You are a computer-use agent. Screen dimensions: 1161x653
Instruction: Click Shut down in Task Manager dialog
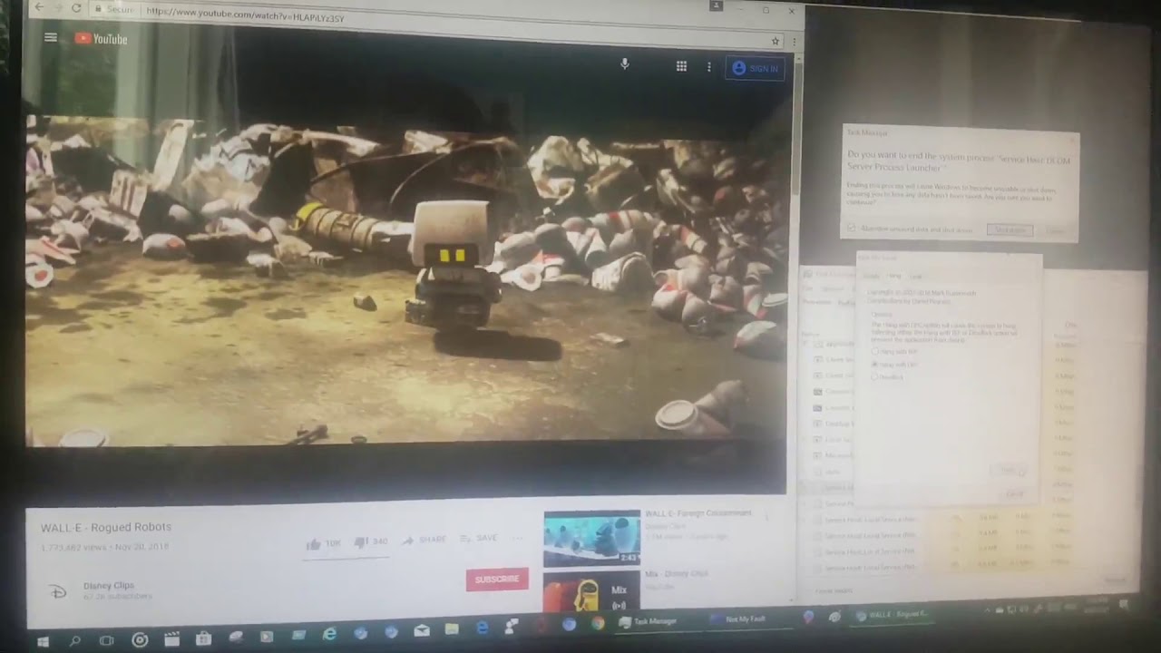tap(1010, 230)
